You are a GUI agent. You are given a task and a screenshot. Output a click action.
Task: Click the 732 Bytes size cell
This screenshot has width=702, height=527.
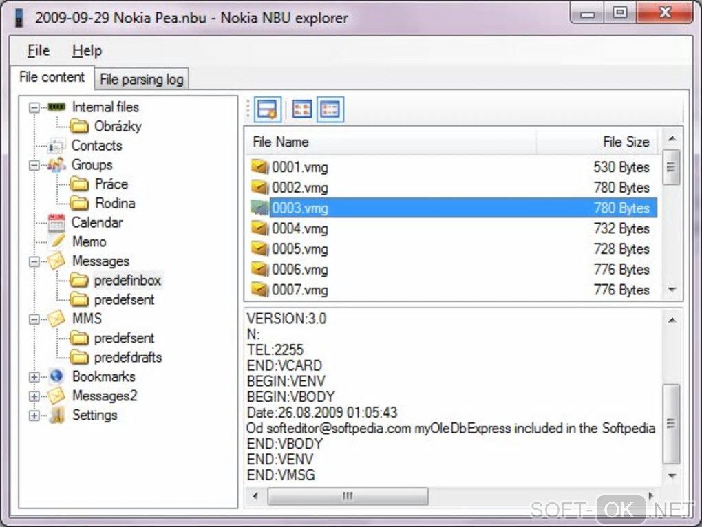coord(621,229)
